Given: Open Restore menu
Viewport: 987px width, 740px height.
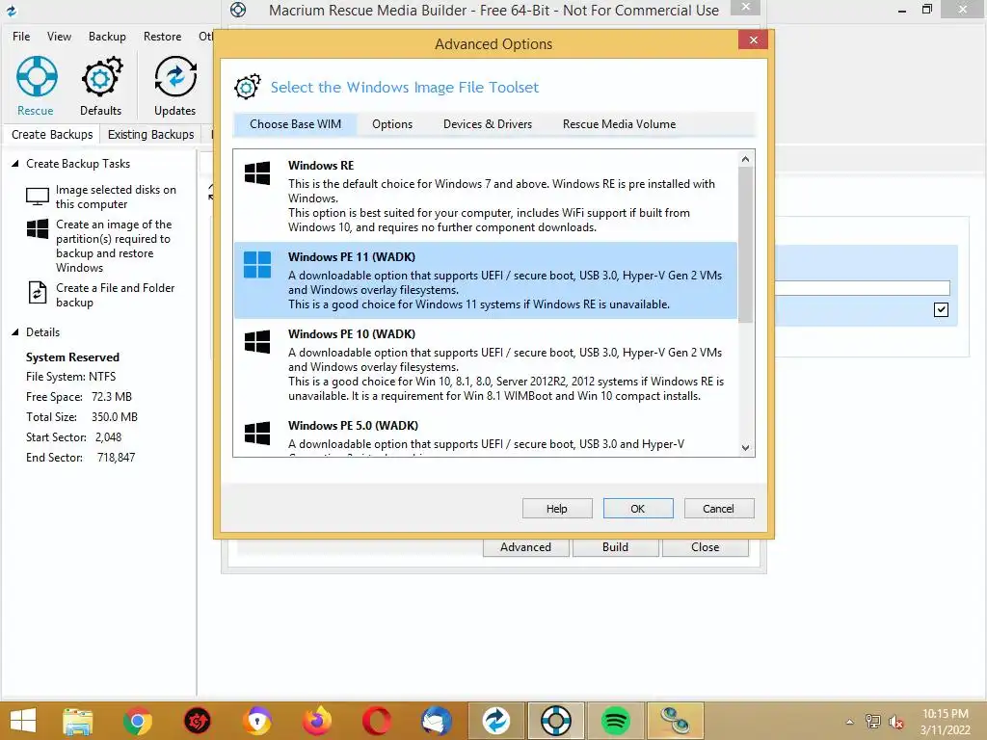Looking at the screenshot, I should (x=162, y=37).
